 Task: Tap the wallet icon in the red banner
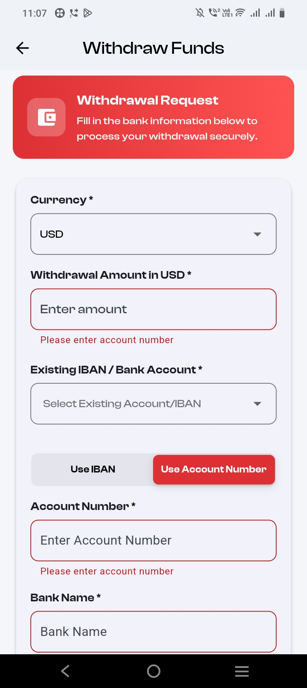(x=46, y=117)
